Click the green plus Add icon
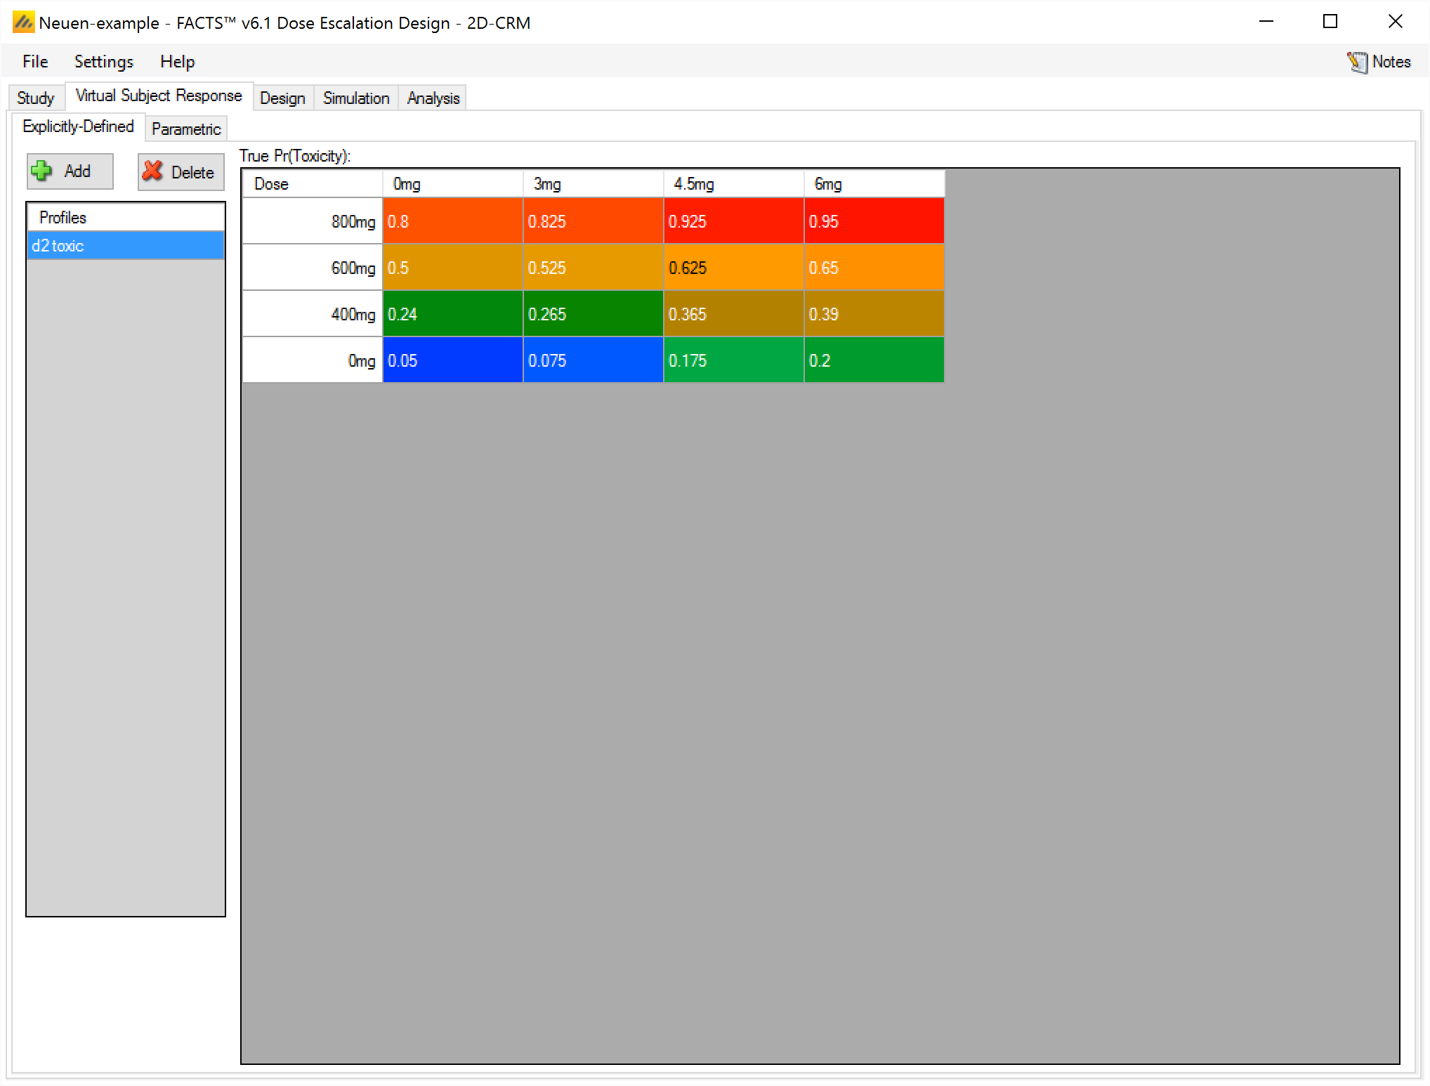1430x1086 pixels. (42, 171)
